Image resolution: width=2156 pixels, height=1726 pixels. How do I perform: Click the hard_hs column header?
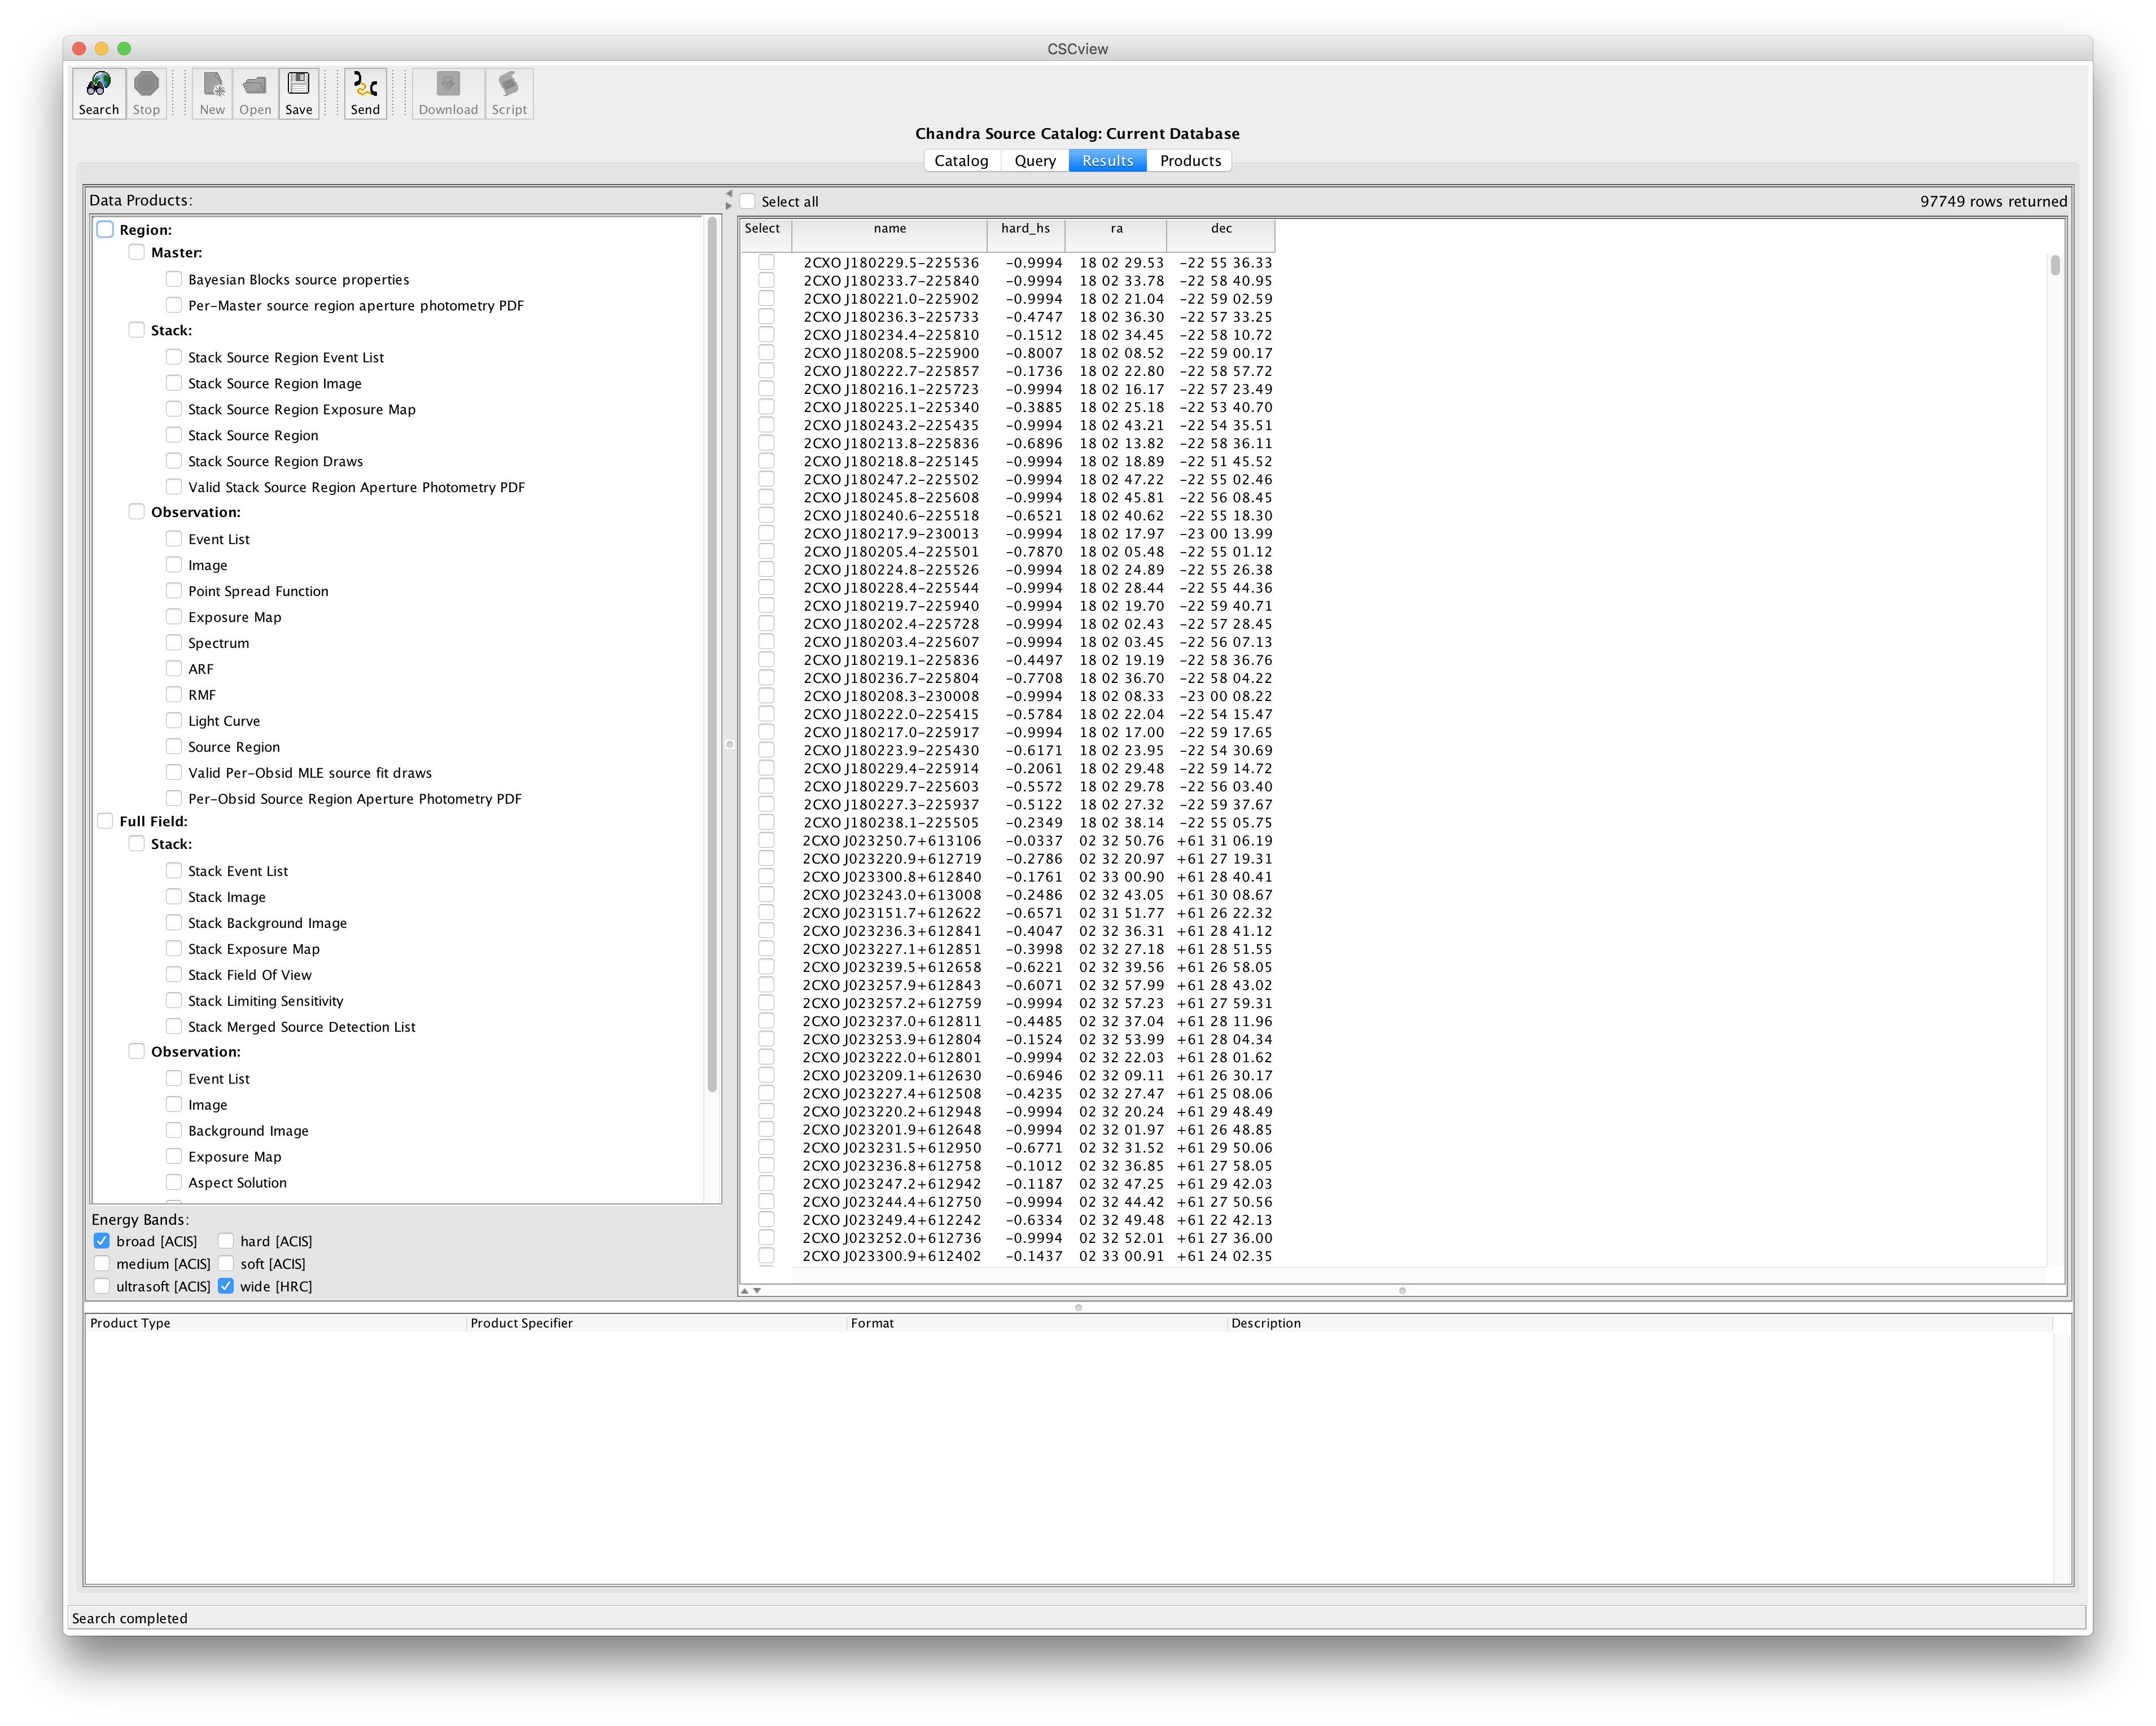coord(1025,229)
